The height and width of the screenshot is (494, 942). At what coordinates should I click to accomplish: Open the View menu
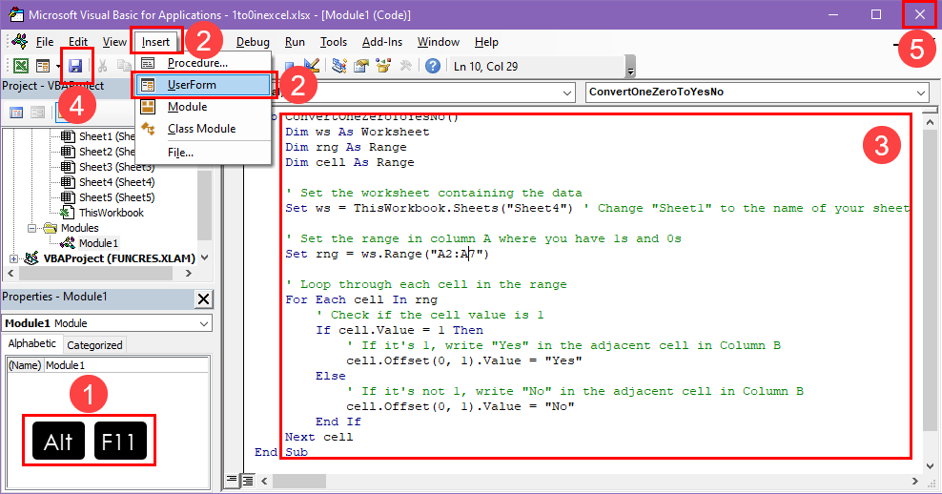[114, 42]
